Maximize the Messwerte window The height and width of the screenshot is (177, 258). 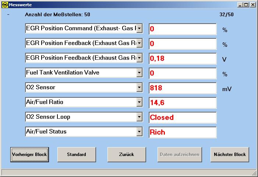246,5
